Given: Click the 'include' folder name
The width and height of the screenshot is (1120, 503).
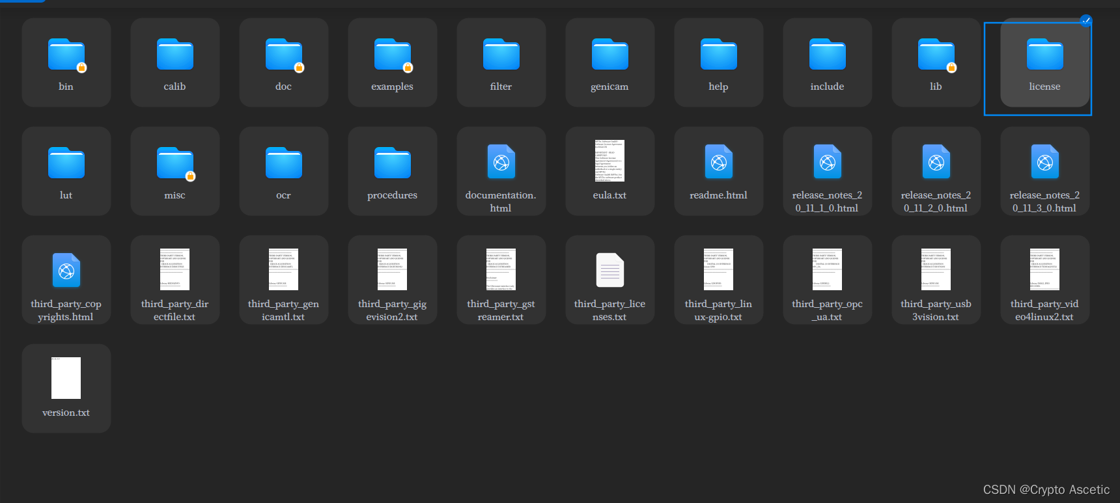Looking at the screenshot, I should point(828,87).
